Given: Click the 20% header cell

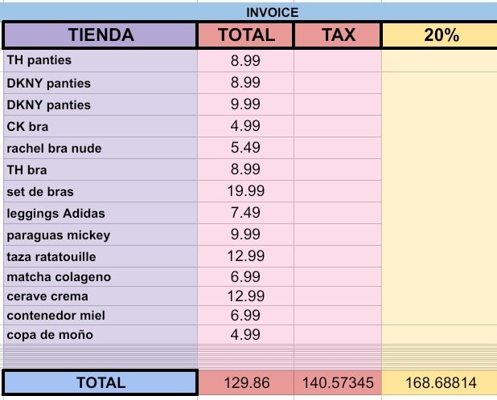Looking at the screenshot, I should tap(439, 35).
